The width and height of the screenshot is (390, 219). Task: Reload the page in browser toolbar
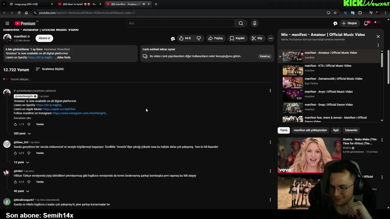click(x=19, y=13)
